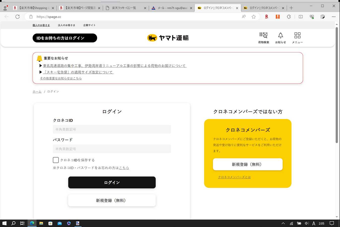This screenshot has width=340, height=227.
Task: Open a new browser tab
Action: click(291, 8)
